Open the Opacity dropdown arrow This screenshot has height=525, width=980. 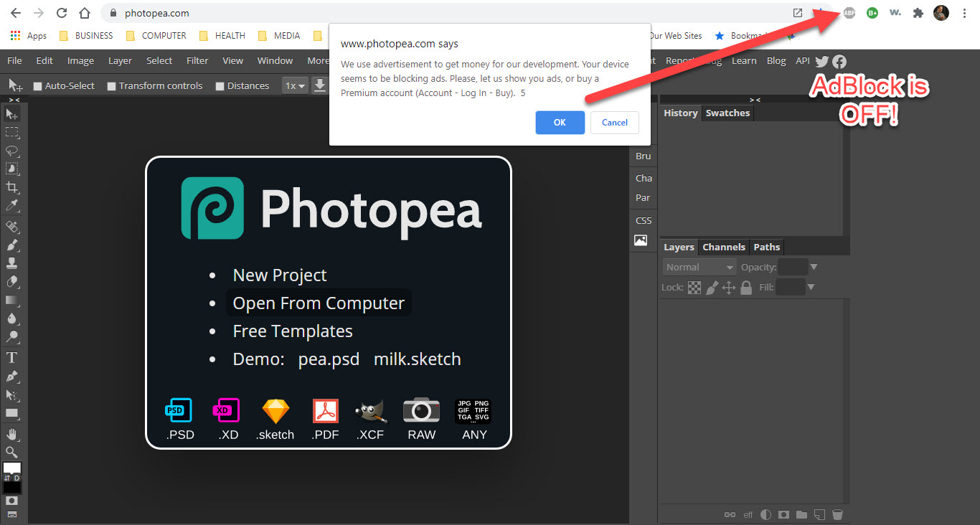(x=814, y=266)
